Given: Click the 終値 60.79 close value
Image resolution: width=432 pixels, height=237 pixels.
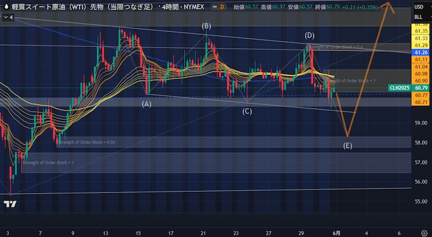Looking at the screenshot, I should point(327,7).
